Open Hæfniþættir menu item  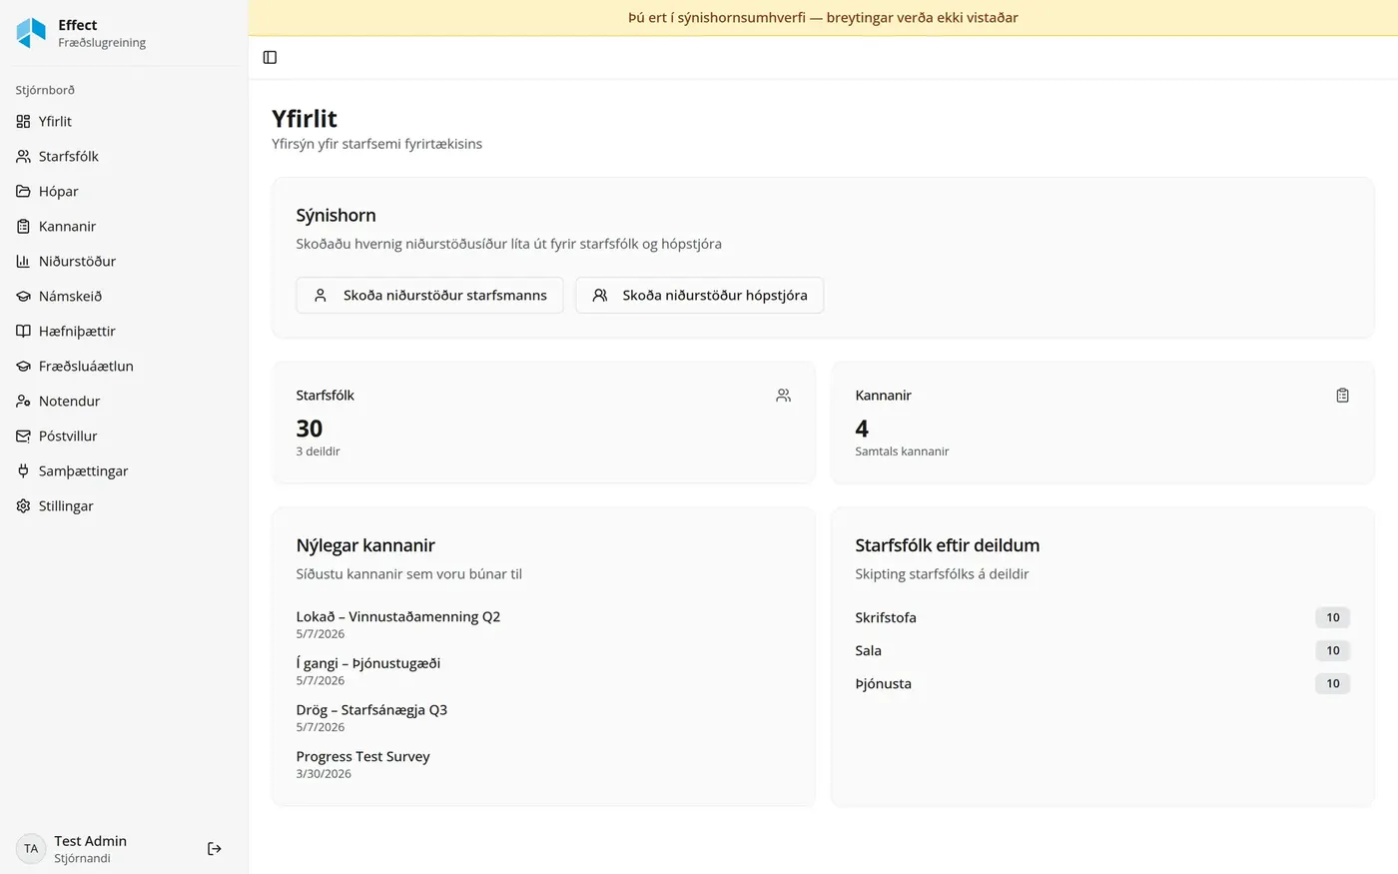click(x=124, y=331)
